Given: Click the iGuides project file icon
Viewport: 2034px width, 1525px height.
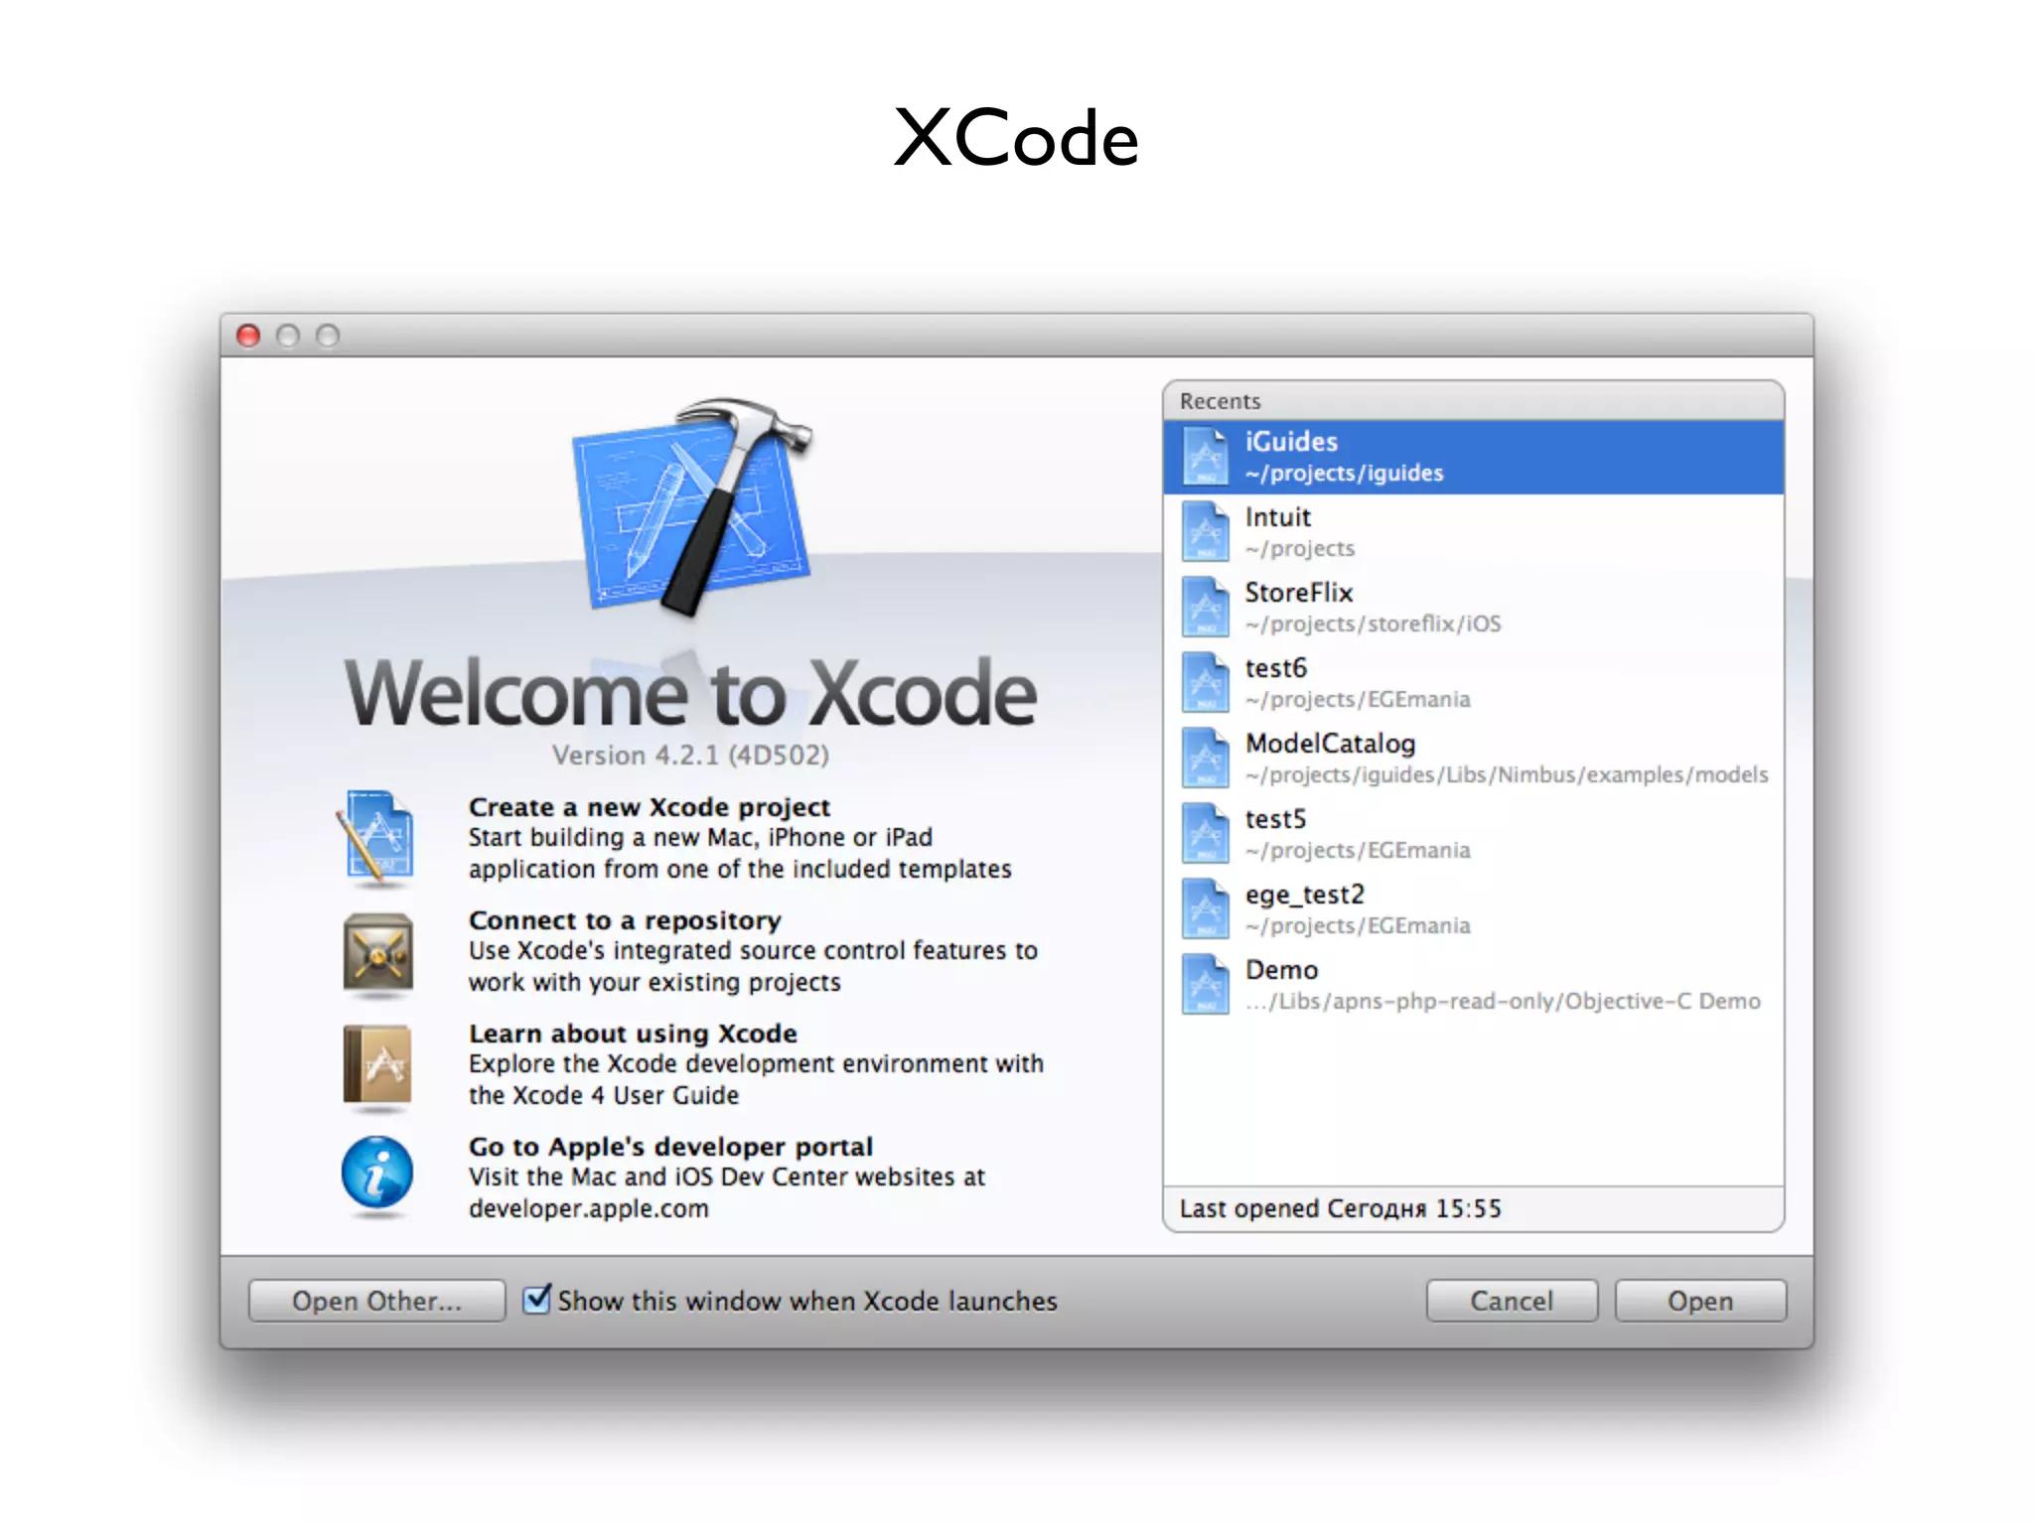Looking at the screenshot, I should point(1206,457).
